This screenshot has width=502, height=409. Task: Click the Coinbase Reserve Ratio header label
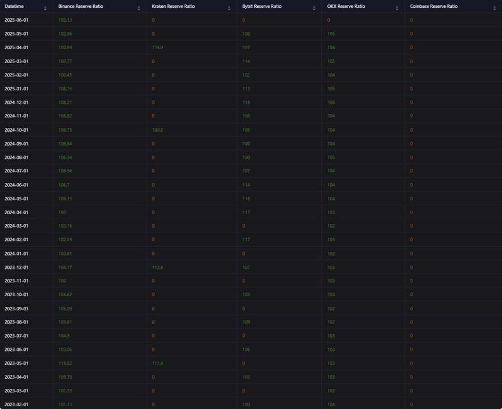[434, 6]
